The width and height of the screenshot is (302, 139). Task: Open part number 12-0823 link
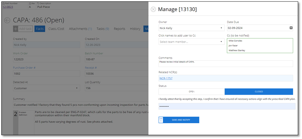8,7
